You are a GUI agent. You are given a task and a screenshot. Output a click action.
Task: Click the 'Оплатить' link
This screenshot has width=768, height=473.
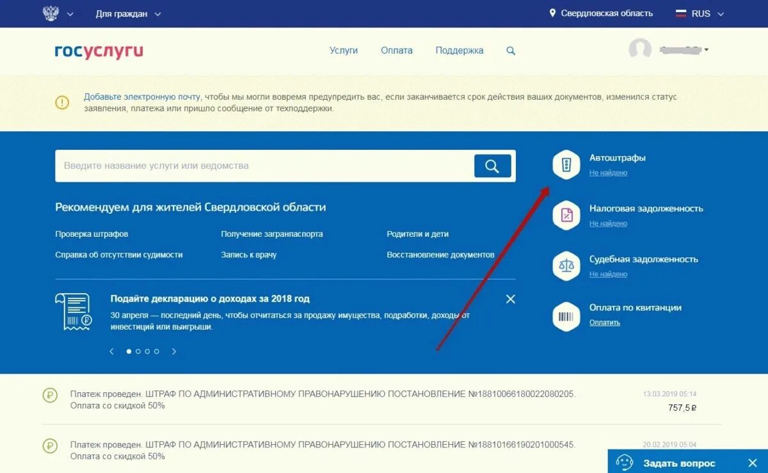[605, 323]
